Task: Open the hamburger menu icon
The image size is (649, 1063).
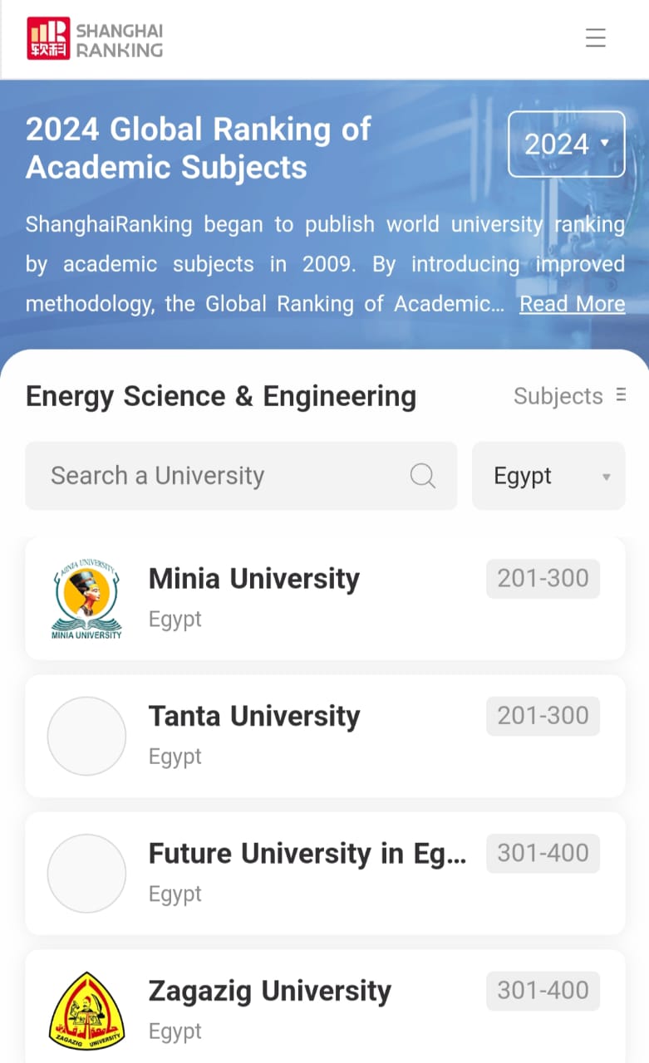Action: click(x=595, y=38)
